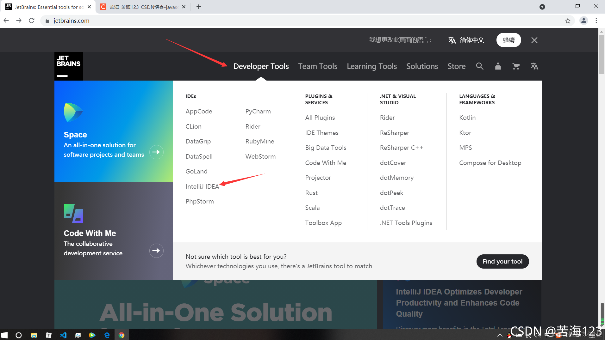
Task: Open the All Plugins link
Action: tap(320, 118)
